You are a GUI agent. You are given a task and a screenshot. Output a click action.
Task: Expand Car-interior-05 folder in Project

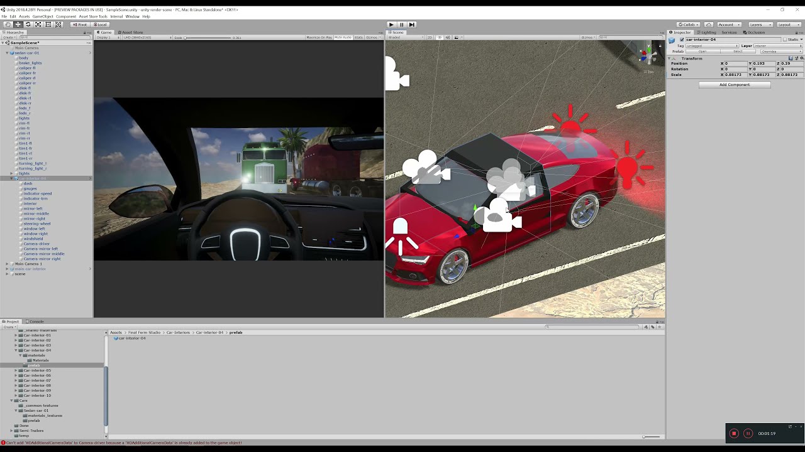(x=16, y=370)
